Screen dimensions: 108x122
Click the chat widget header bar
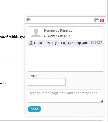[x=66, y=20]
